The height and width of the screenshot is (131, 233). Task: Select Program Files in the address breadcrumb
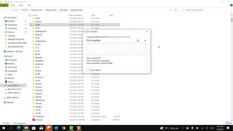pyautogui.click(x=51, y=10)
